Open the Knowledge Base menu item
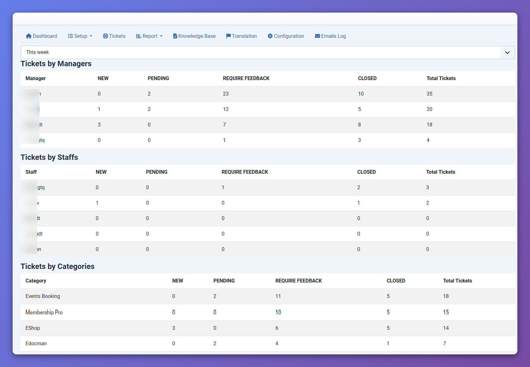The height and width of the screenshot is (367, 530). (197, 36)
